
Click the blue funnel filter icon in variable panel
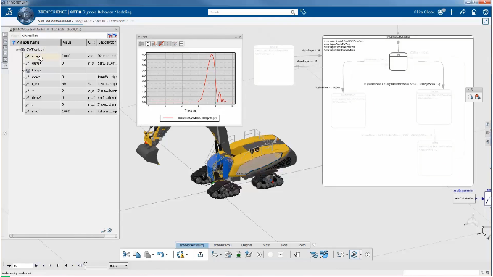pos(13,42)
